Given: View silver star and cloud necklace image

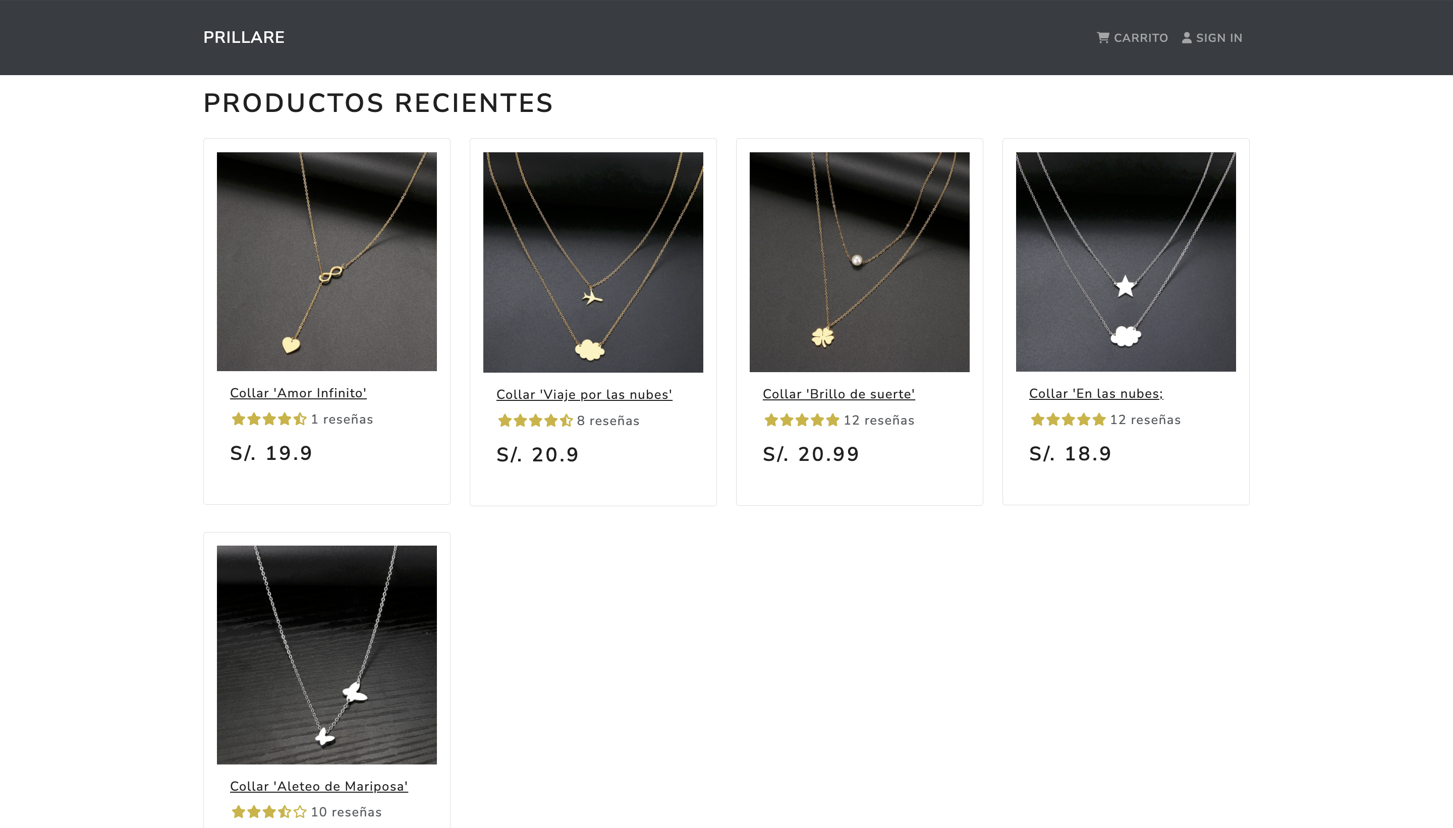Looking at the screenshot, I should 1125,262.
